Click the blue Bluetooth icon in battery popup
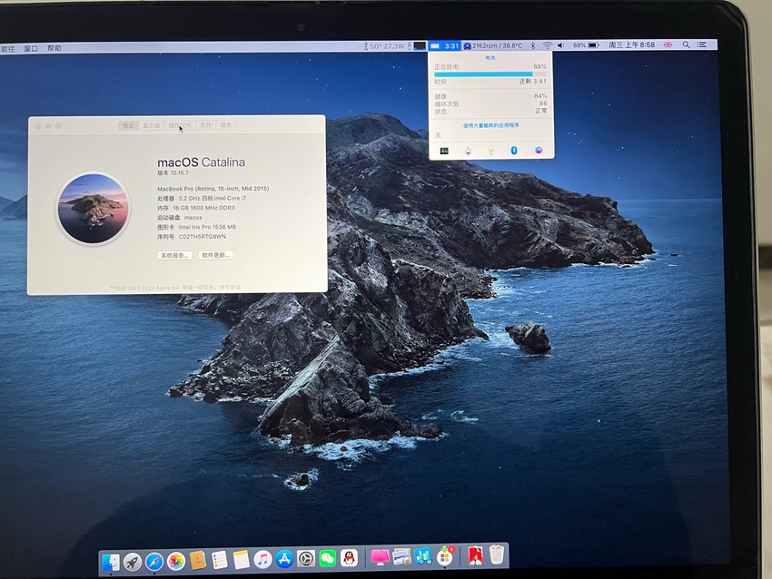 (x=514, y=151)
